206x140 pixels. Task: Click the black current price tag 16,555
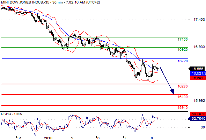coord(197,69)
